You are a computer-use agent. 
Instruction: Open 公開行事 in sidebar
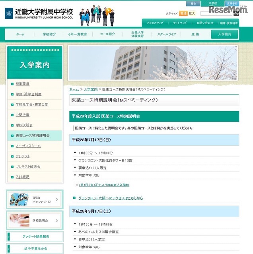[x=22, y=115]
